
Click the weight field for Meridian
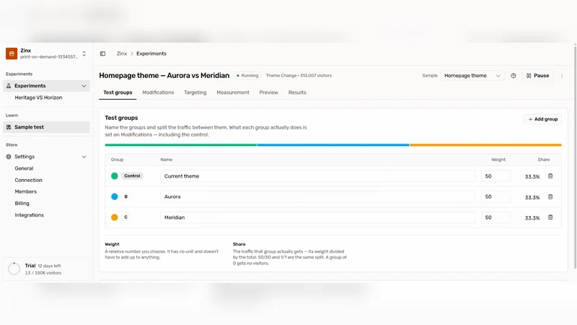click(495, 217)
